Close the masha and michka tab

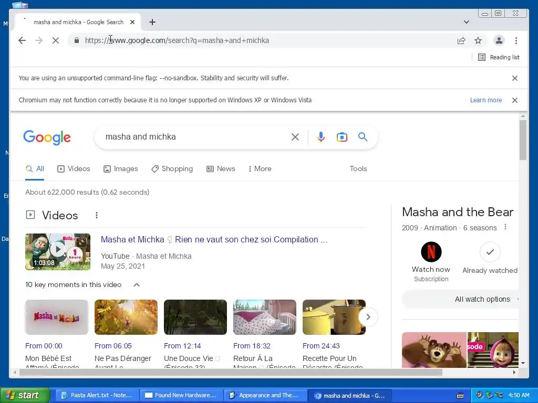tap(132, 22)
